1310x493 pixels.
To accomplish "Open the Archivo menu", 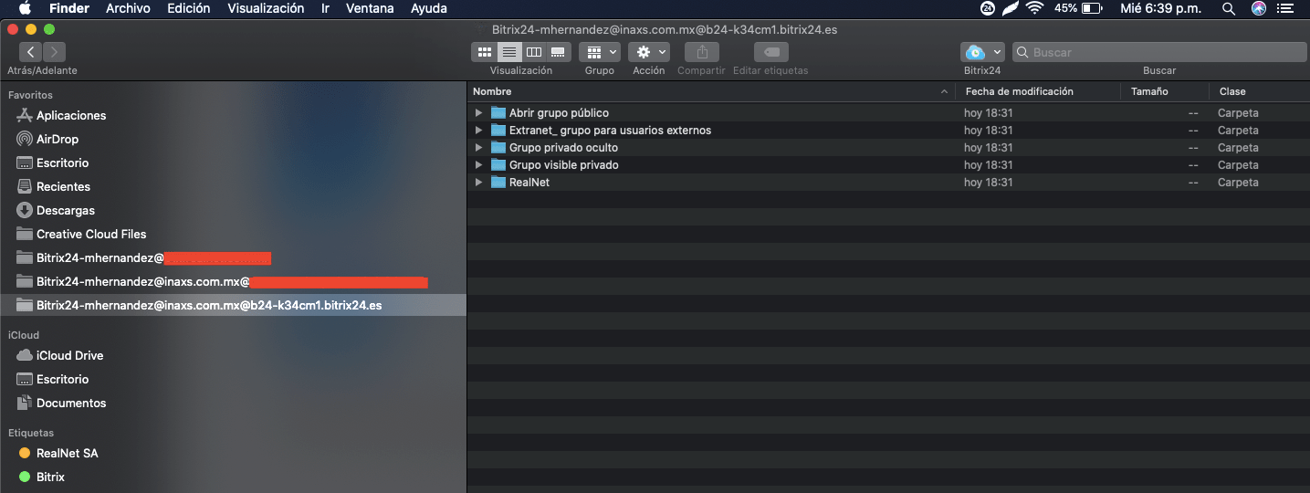I will pos(129,8).
